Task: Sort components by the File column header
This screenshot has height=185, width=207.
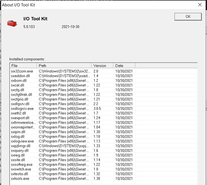Action: click(x=23, y=66)
